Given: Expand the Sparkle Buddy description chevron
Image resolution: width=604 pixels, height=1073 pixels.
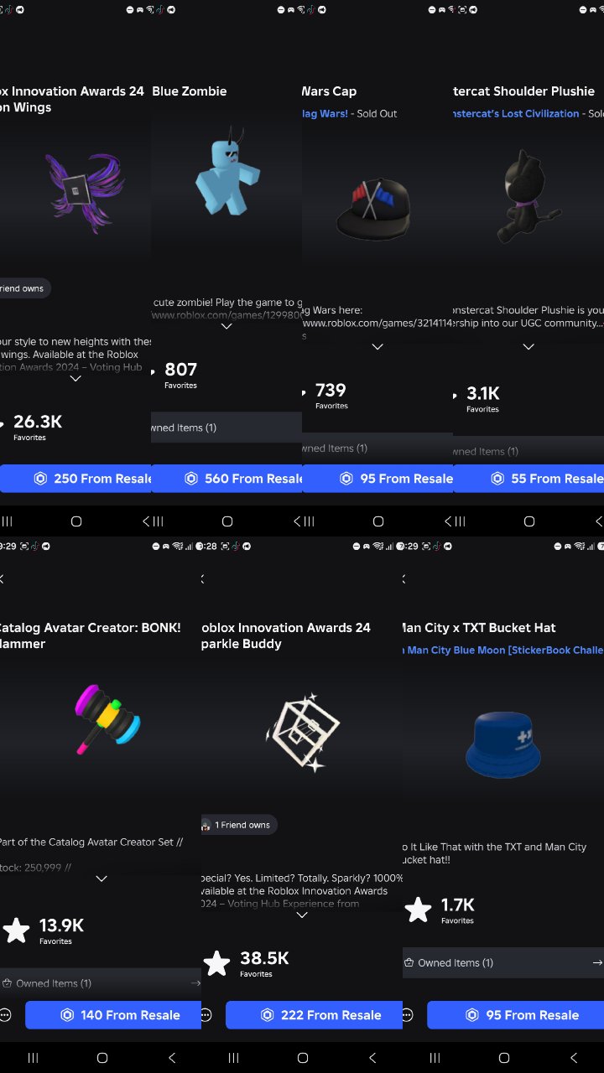Looking at the screenshot, I should click(302, 915).
